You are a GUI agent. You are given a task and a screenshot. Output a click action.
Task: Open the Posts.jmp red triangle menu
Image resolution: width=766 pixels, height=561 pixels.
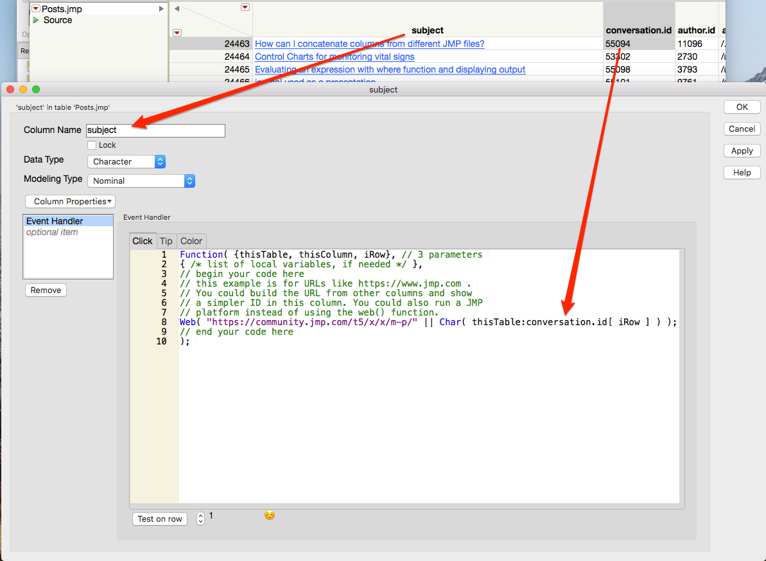[35, 8]
